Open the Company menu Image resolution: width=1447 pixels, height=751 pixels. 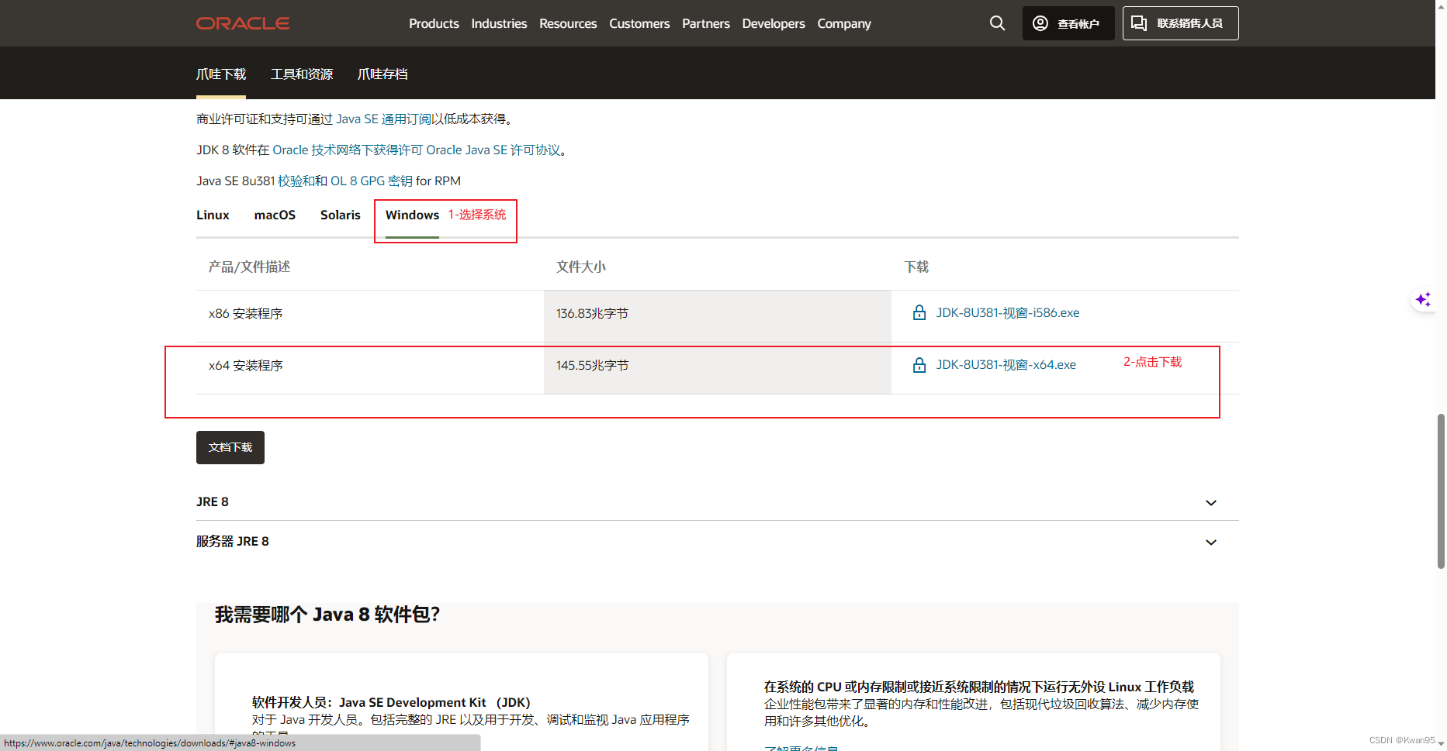point(844,23)
